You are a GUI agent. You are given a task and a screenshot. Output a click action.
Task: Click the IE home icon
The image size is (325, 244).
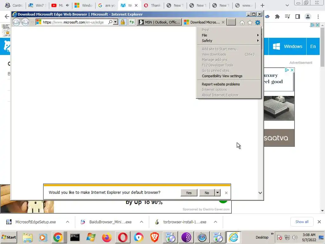[x=242, y=23]
